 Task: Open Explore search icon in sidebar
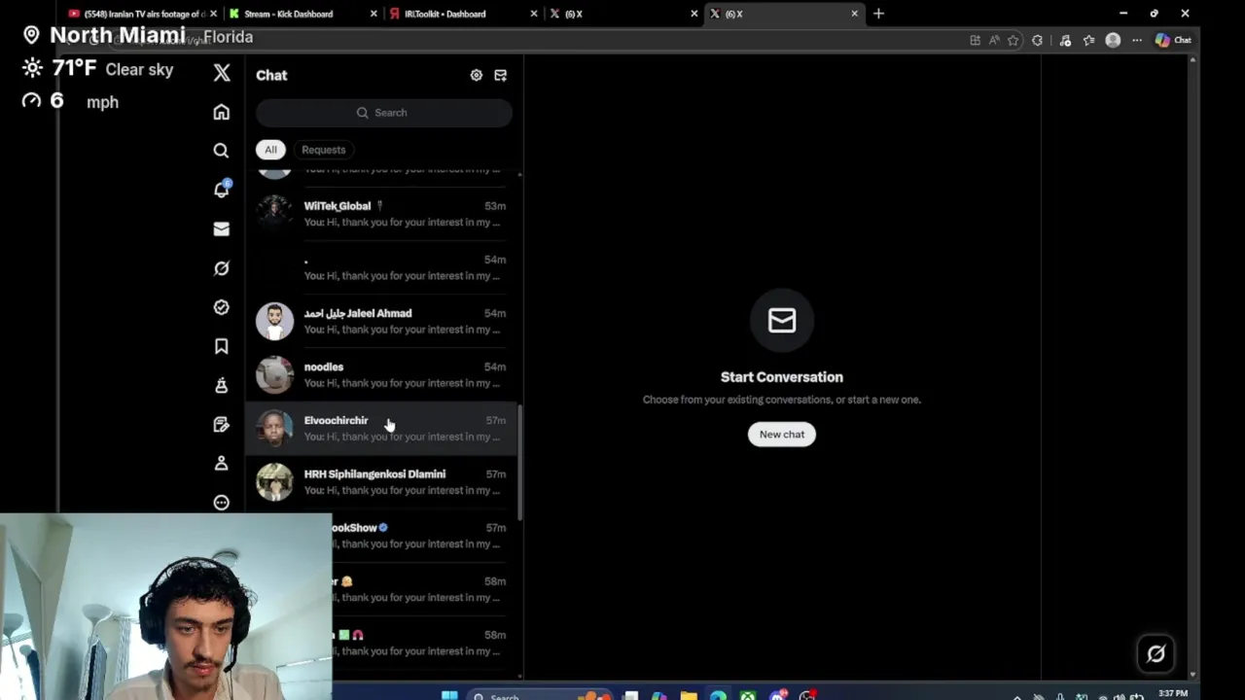[222, 151]
